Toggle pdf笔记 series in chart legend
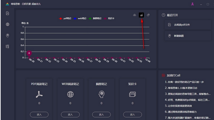214x120 pixels. 65,19
